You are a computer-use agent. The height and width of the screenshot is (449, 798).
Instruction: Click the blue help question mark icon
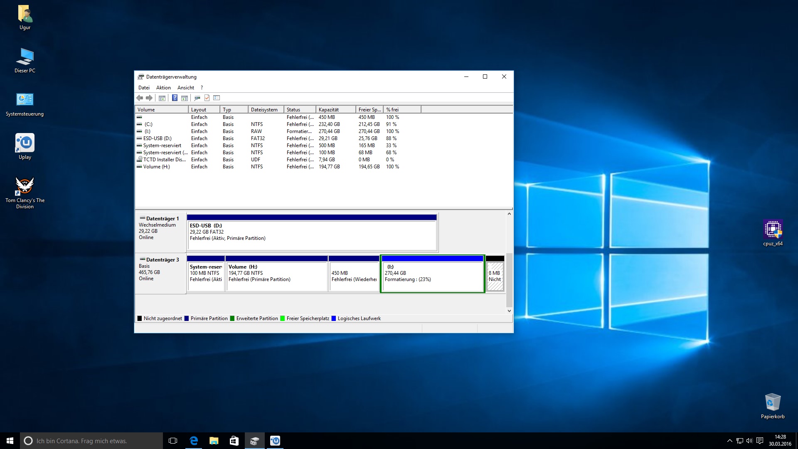[x=175, y=98]
